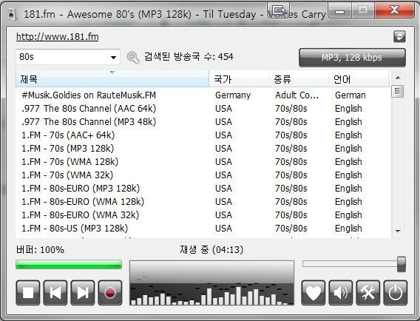Click the compact-mode icon in the title bar

(x=278, y=10)
